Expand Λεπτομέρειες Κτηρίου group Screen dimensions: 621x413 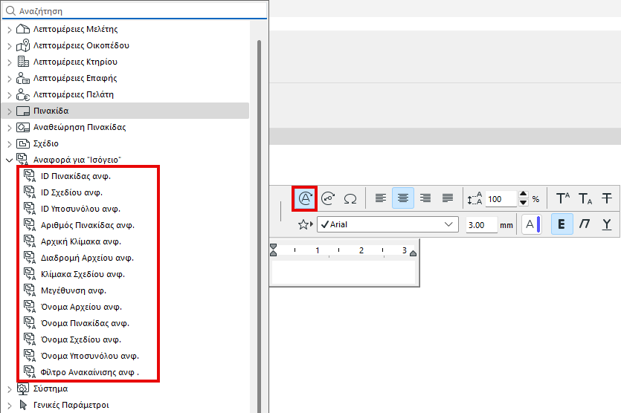click(10, 62)
